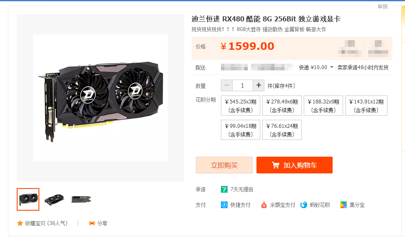Click the shopping cart icon in 加入购物车
Image resolution: width=405 pixels, height=240 pixels.
click(x=276, y=165)
